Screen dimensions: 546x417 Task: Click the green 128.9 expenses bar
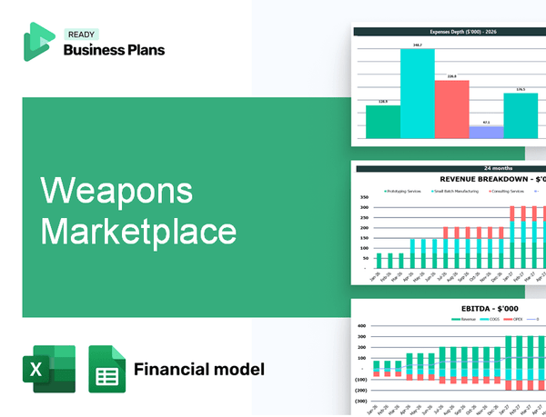pos(383,121)
